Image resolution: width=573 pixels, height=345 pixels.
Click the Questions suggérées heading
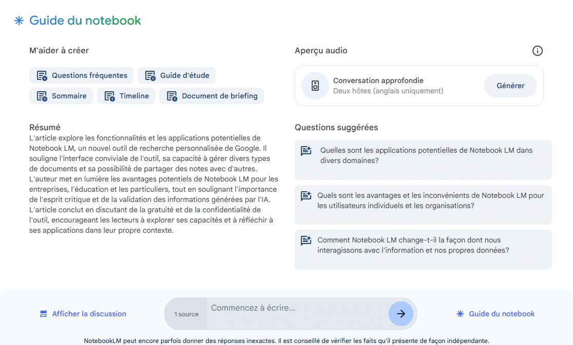point(336,127)
